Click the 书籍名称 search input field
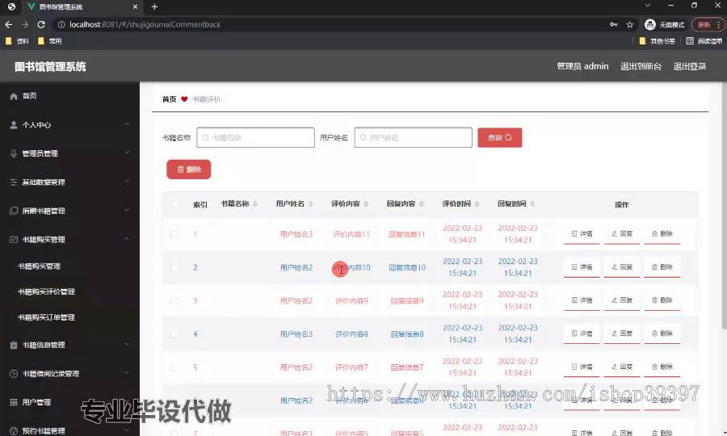This screenshot has width=727, height=436. (x=255, y=137)
